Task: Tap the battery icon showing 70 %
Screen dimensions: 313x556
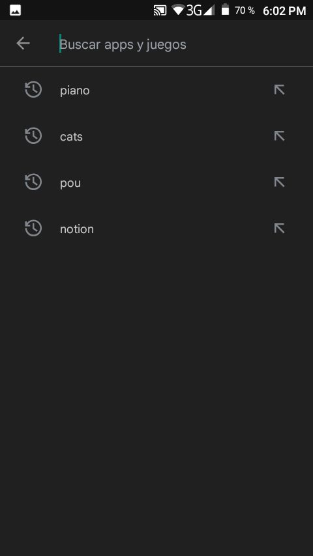Action: (x=225, y=10)
